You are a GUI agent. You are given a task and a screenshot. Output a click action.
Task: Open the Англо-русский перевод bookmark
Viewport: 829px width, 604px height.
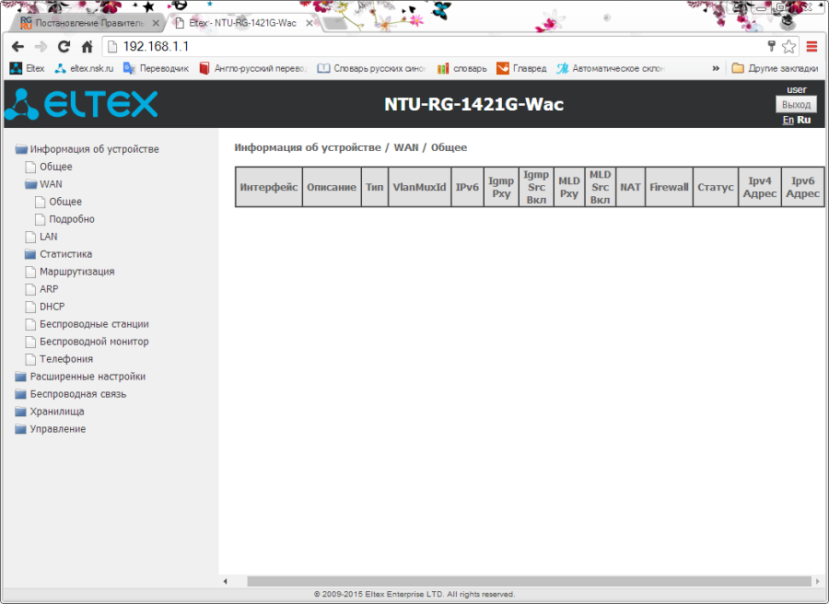pos(252,68)
